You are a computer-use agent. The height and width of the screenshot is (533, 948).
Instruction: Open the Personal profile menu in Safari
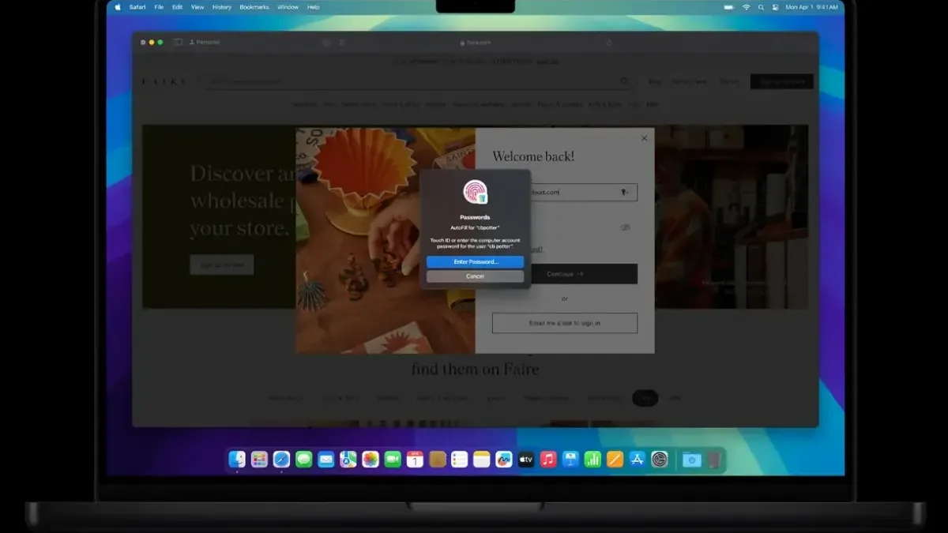[x=205, y=42]
